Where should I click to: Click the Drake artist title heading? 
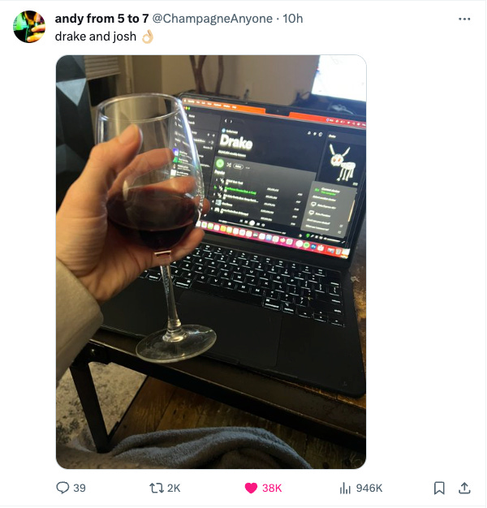pyautogui.click(x=236, y=142)
